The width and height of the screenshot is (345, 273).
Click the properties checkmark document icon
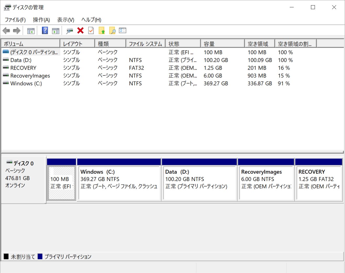coord(91,31)
